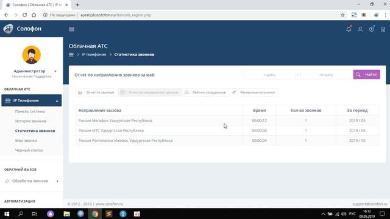Click the За период column header
The width and height of the screenshot is (390, 219).
(x=357, y=111)
